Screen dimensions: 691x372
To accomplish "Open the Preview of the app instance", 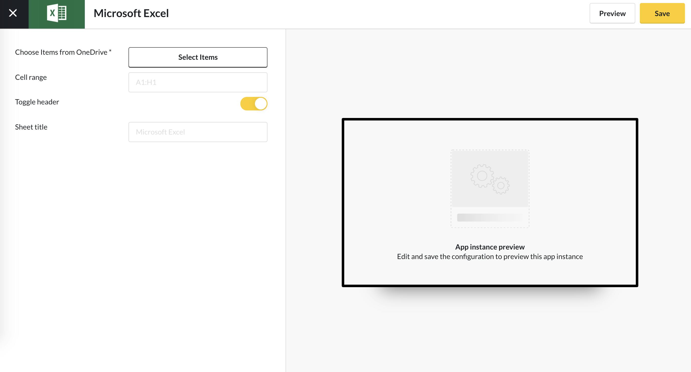I will (x=612, y=13).
